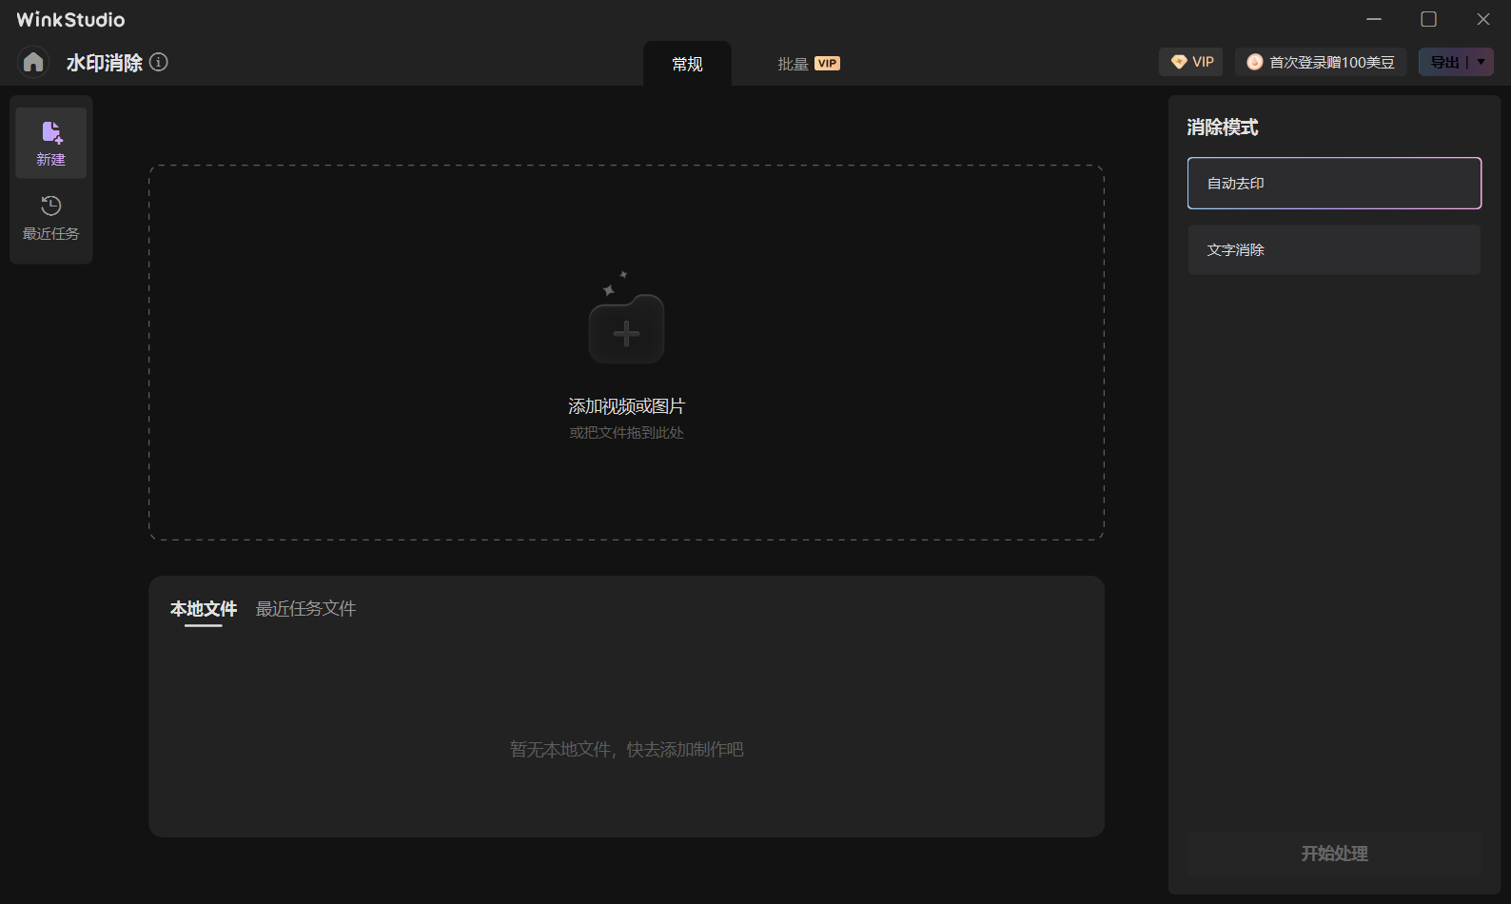Viewport: 1511px width, 904px height.
Task: Click the 或把文件拖到此处 hint text
Action: coord(626,433)
